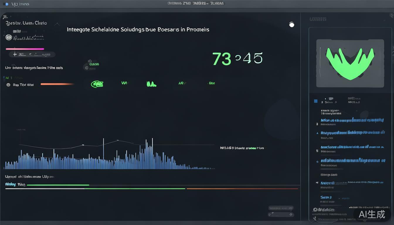Open the hamburger menu at top-left

point(5,17)
